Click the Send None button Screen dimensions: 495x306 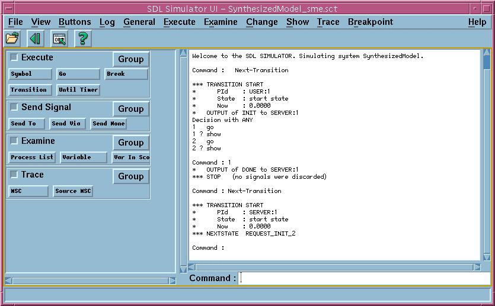[x=108, y=124]
